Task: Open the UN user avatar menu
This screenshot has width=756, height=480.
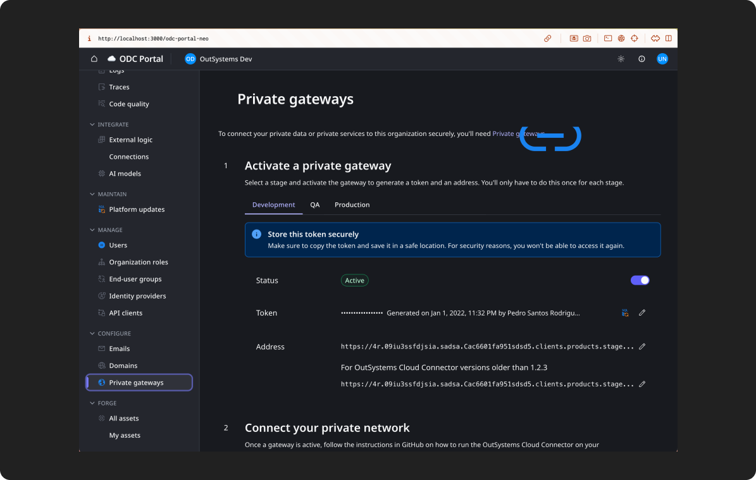Action: click(662, 59)
